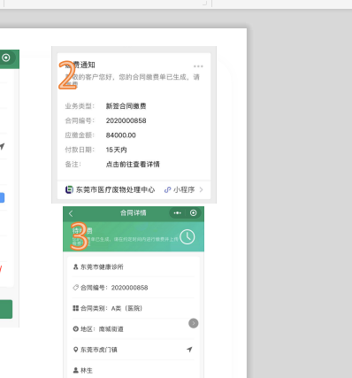This screenshot has height=378, width=352.
Task: Click the 东莞市医疗废物处理中心 logo icon
Action: 69,189
